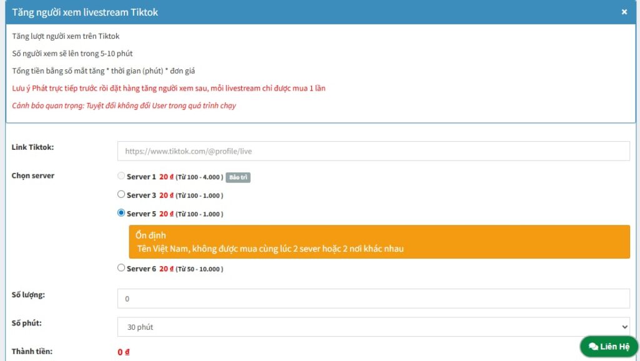640x361 pixels.
Task: Select the Server 1 radio button
Action: pos(121,176)
